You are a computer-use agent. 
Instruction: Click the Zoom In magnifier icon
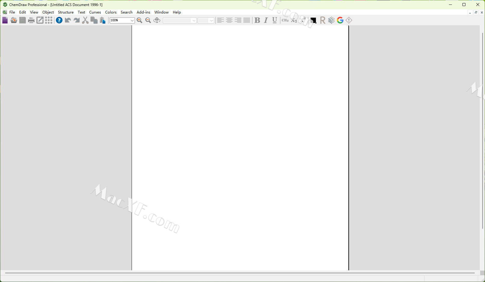(x=139, y=20)
